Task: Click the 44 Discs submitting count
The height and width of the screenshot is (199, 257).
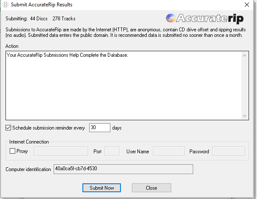Action: click(x=39, y=19)
